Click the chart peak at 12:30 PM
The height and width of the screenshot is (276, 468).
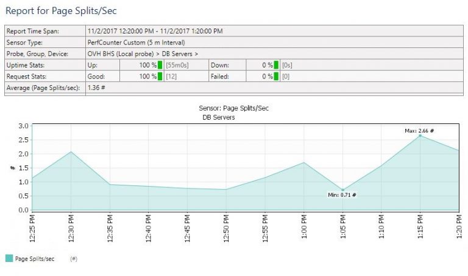tap(71, 152)
